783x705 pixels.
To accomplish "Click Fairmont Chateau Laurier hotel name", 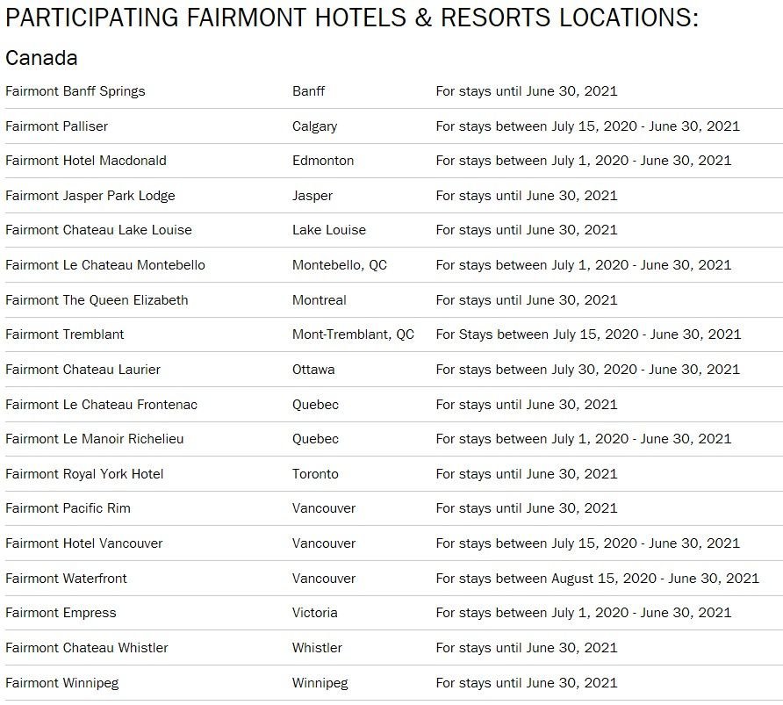I will (83, 370).
